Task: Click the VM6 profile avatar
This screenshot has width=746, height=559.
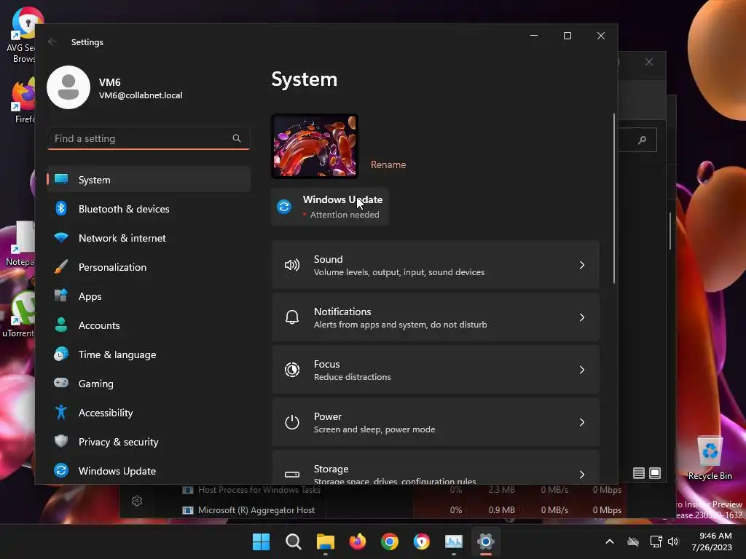Action: [68, 87]
